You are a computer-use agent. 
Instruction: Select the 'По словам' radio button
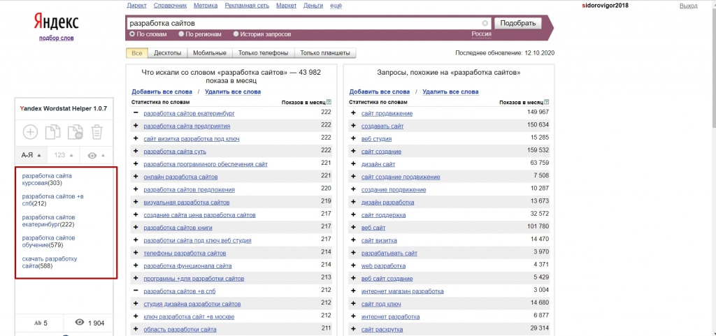click(132, 34)
